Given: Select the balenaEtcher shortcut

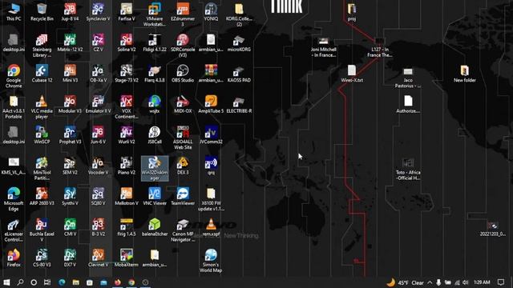Looking at the screenshot, I should (155, 227).
